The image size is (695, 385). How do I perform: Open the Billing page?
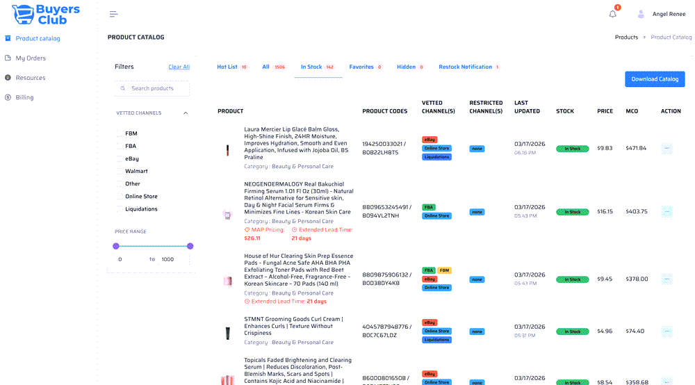[24, 97]
